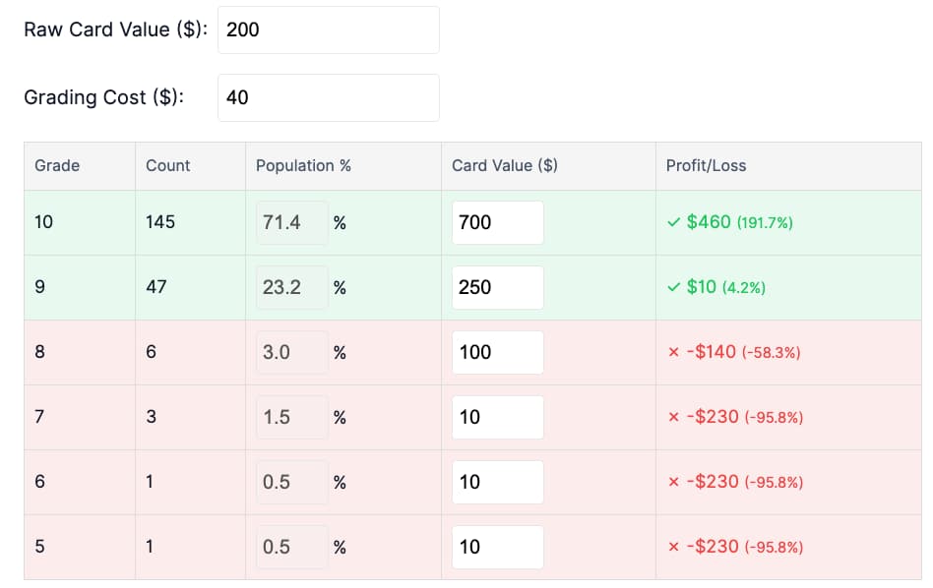Click the red X for grade 5 loss
Viewport: 933px width, 588px height.
pos(672,547)
